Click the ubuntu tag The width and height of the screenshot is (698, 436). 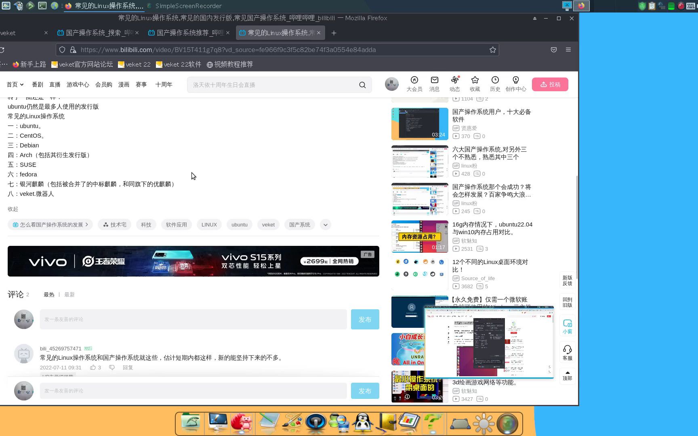tap(240, 225)
